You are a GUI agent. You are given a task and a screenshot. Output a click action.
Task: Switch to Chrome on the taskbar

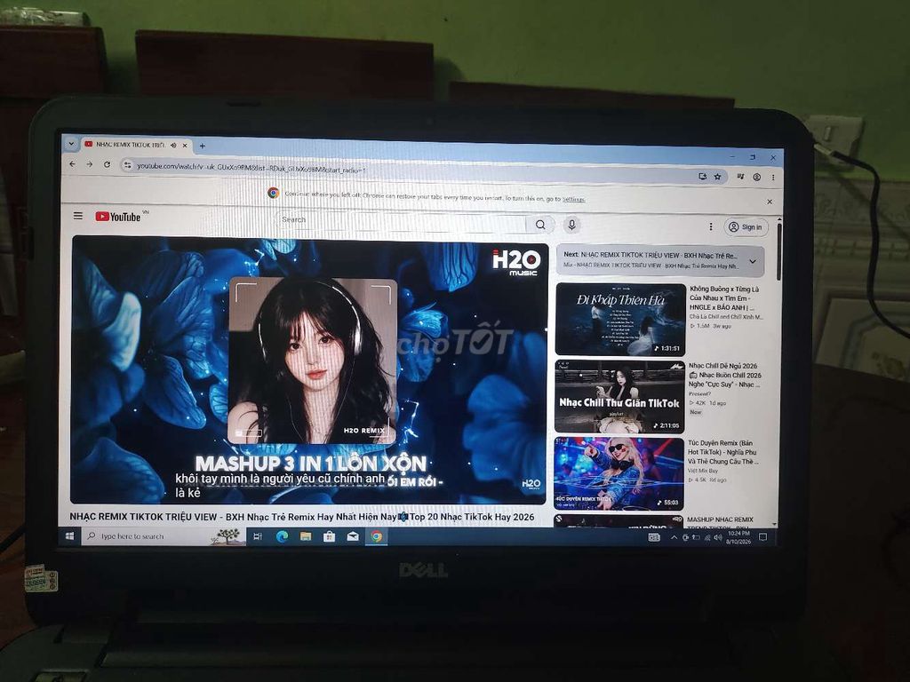377,536
